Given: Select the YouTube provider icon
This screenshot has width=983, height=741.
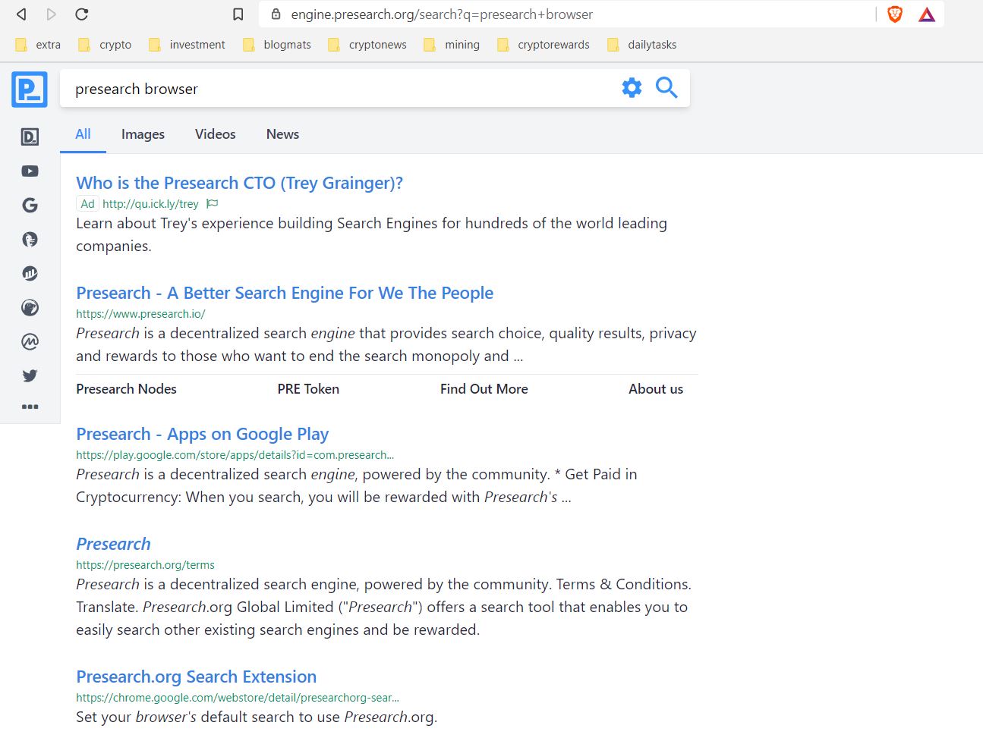Looking at the screenshot, I should click(x=30, y=171).
